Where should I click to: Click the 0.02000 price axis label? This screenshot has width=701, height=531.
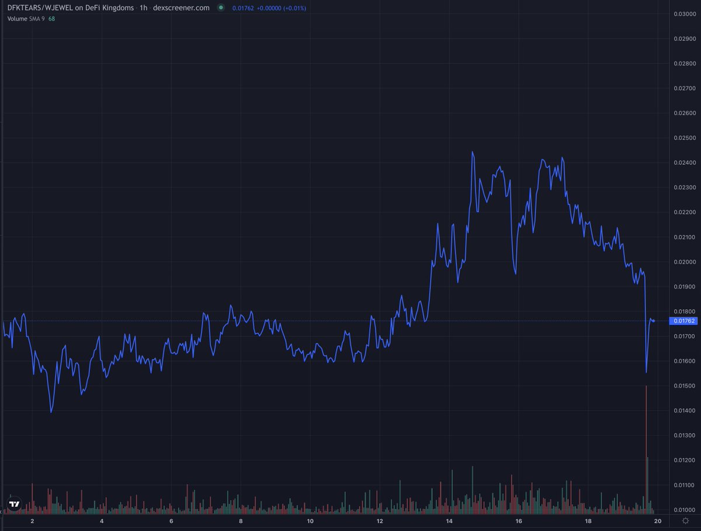[683, 262]
